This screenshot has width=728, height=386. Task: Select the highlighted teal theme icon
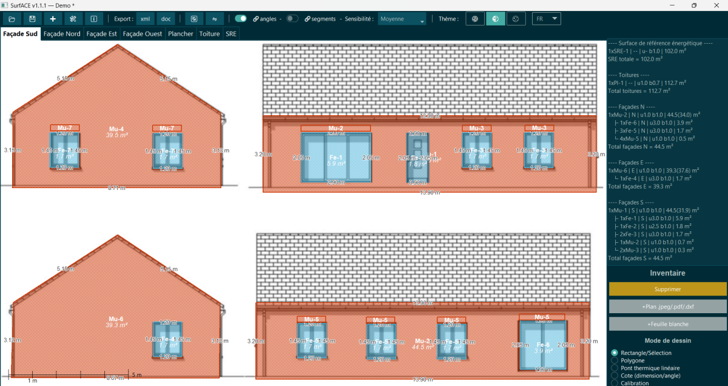[495, 19]
